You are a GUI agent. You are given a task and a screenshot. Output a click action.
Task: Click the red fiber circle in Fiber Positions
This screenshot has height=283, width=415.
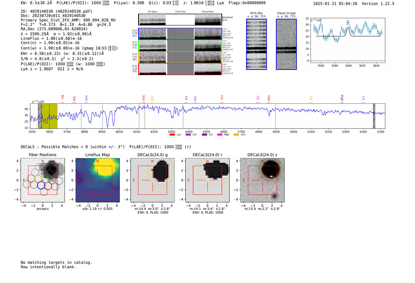(48, 186)
